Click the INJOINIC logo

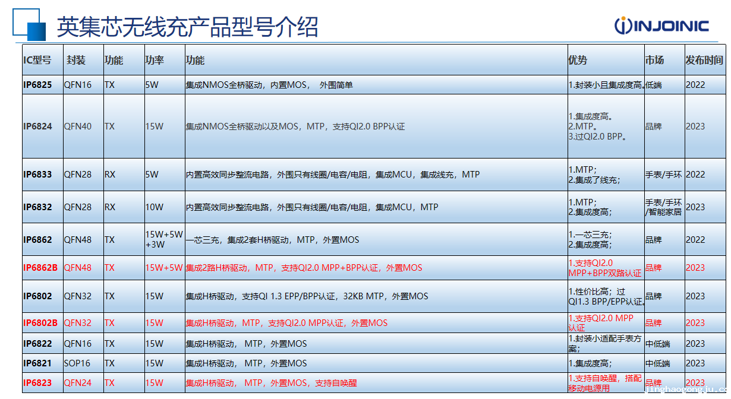click(x=661, y=26)
